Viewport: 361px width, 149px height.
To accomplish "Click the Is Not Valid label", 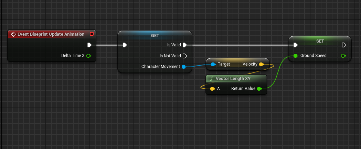I will [x=170, y=56].
